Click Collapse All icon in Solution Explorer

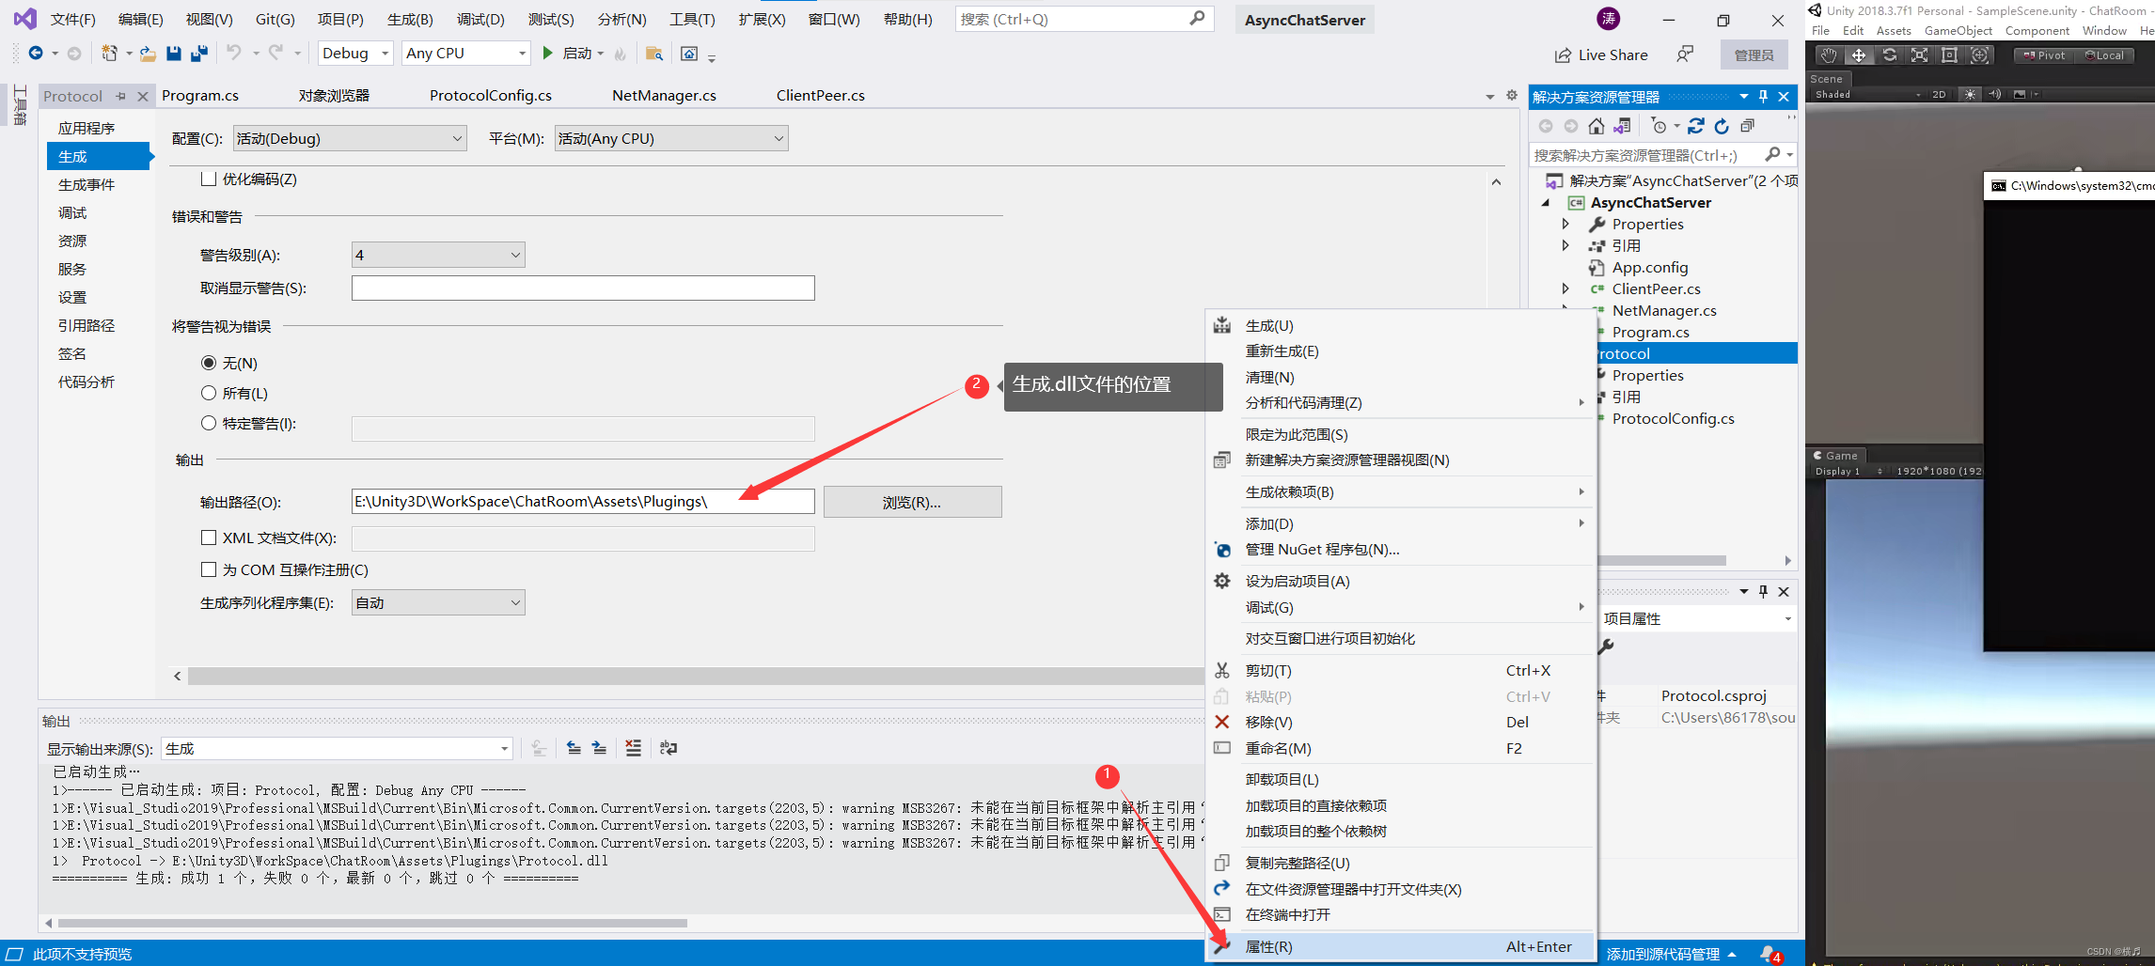(x=1747, y=126)
